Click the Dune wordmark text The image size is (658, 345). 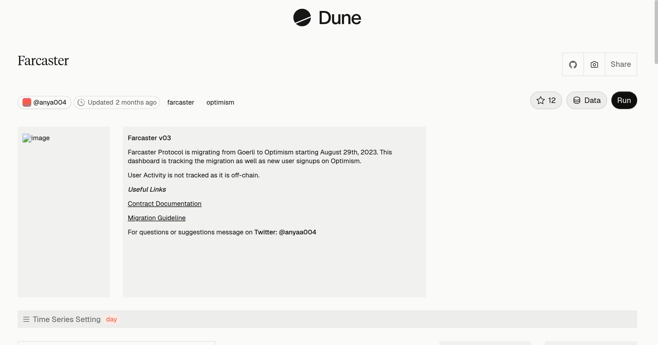click(x=340, y=18)
